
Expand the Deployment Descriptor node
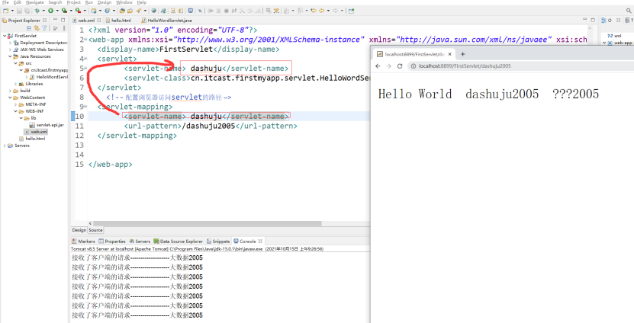click(x=10, y=43)
